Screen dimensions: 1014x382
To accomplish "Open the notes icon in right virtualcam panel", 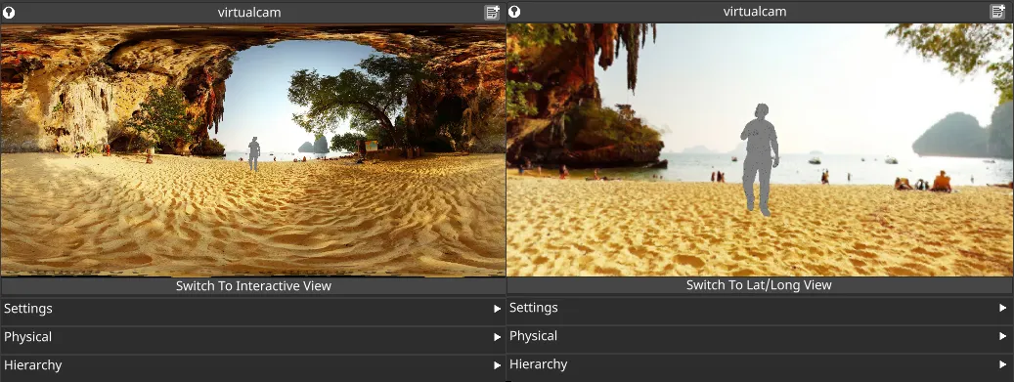I will pos(997,12).
